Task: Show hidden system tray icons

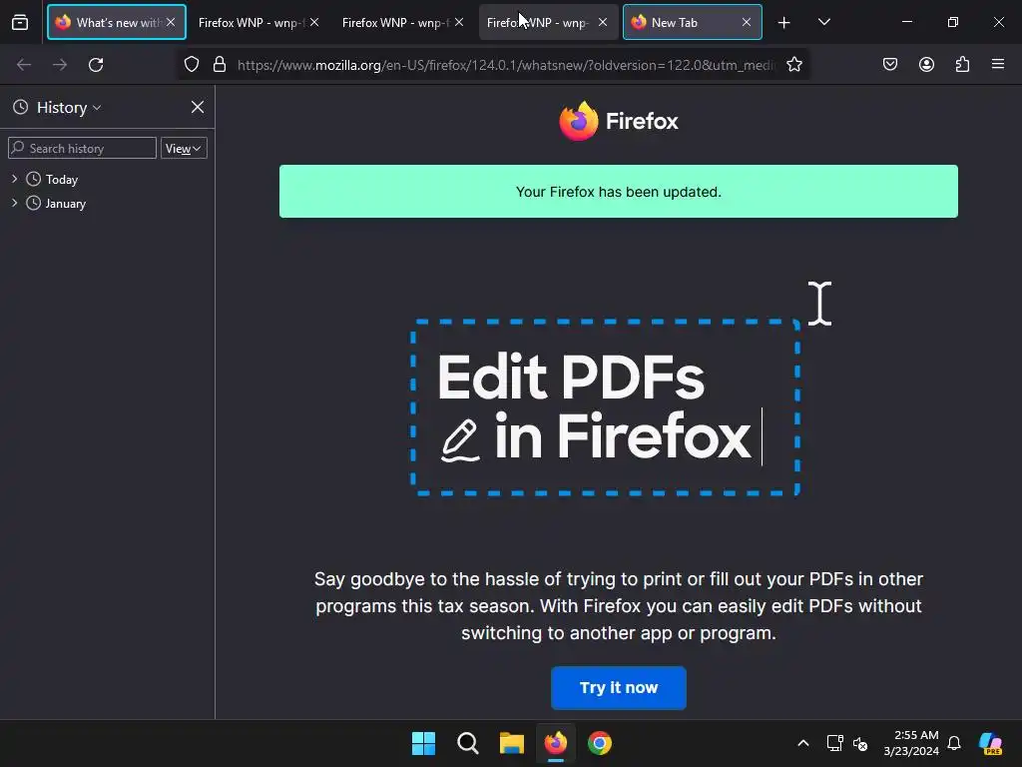Action: point(803,743)
